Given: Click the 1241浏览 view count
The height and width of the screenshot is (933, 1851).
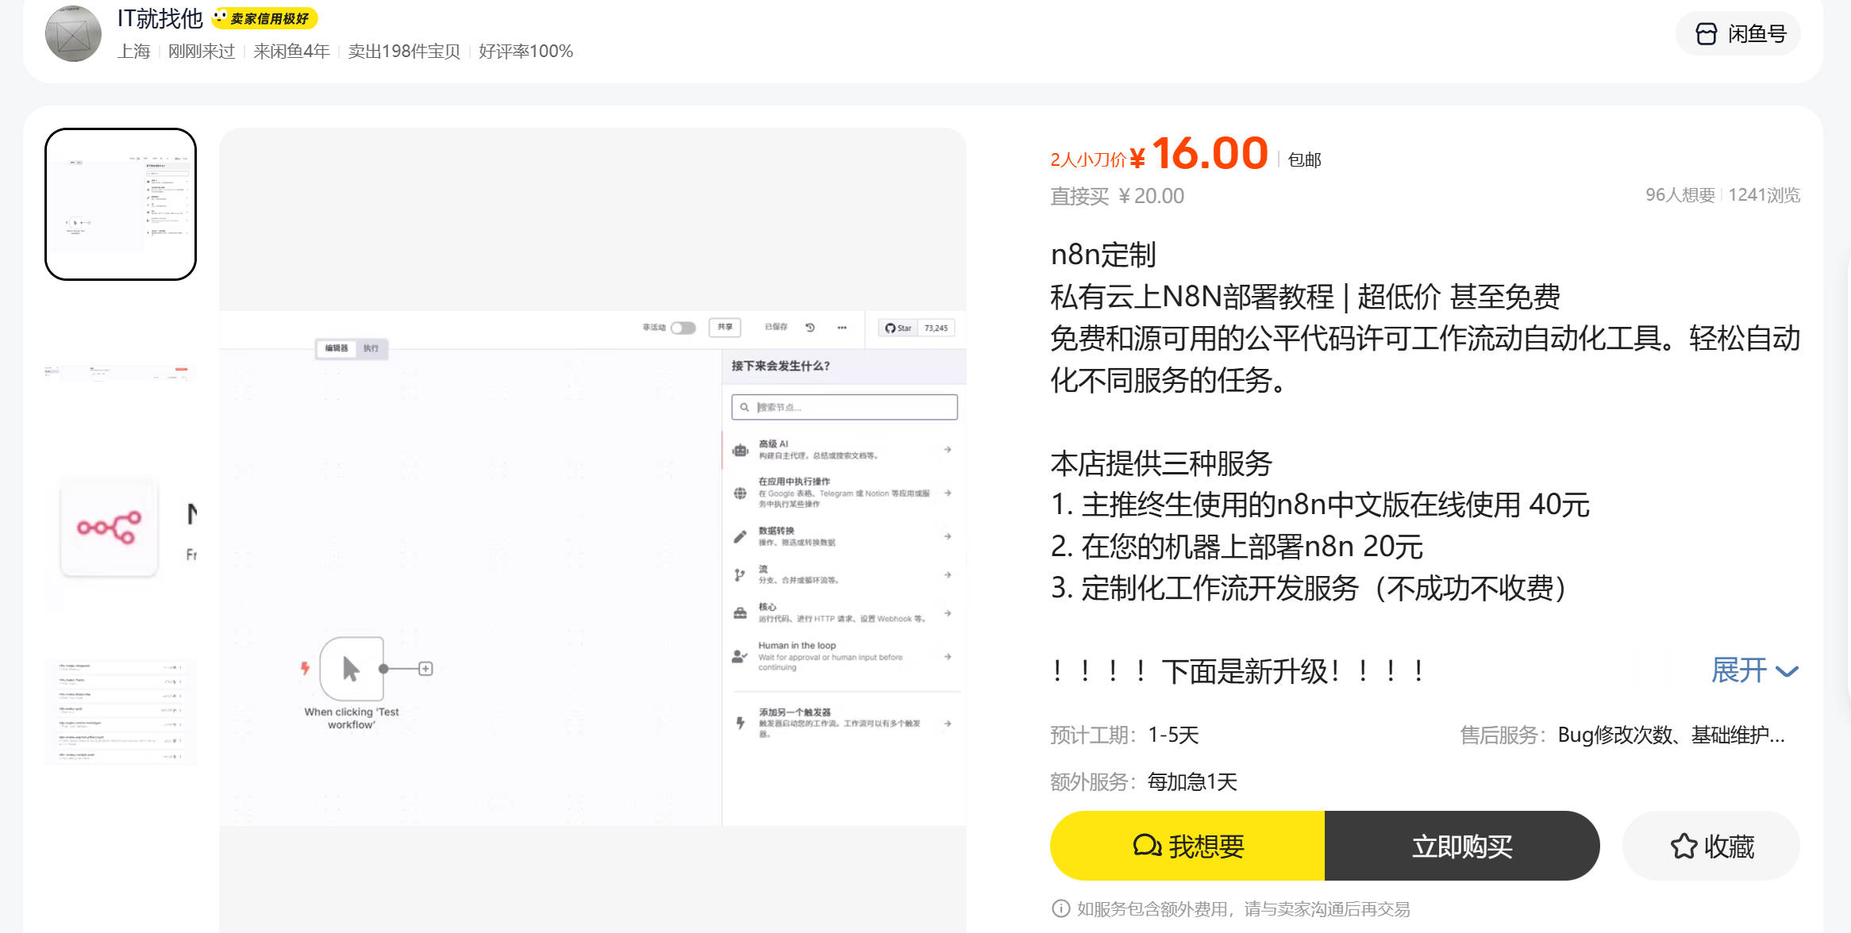Looking at the screenshot, I should click(x=1764, y=195).
